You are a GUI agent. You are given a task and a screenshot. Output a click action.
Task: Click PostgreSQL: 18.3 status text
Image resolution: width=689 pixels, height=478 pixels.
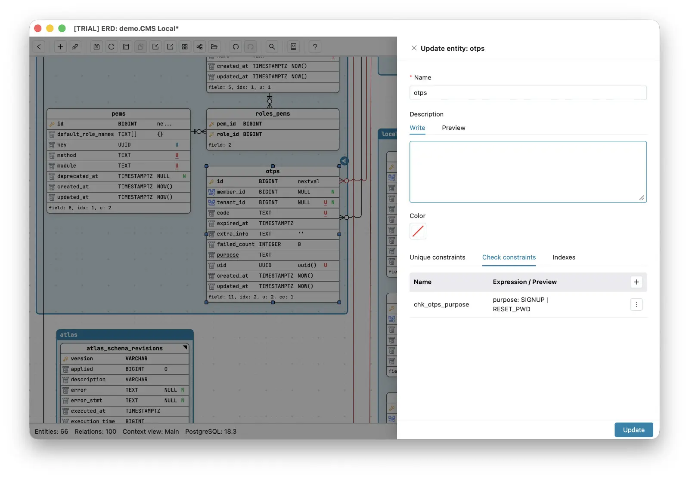click(211, 432)
